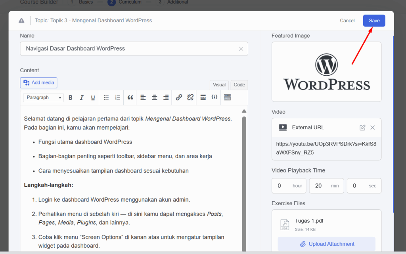Viewport: 406px width, 254px height.
Task: Clear the Name field with X icon
Action: click(x=241, y=49)
